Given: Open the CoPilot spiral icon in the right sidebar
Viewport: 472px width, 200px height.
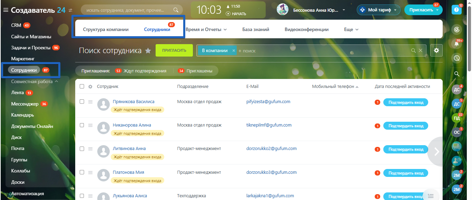Looking at the screenshot, I should [457, 30].
